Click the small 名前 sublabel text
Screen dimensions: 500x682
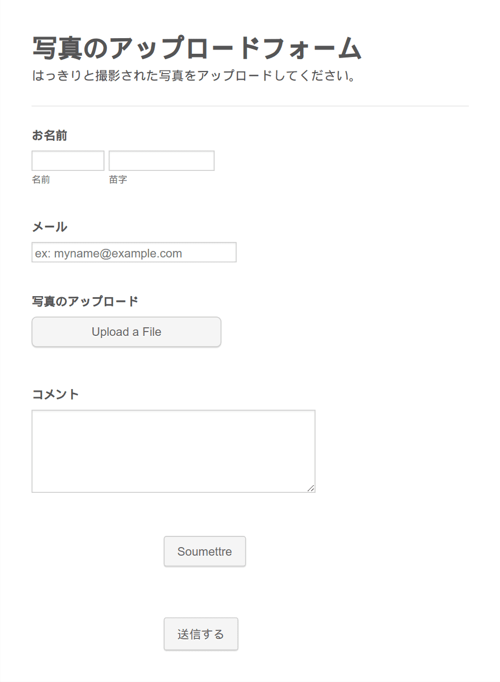pyautogui.click(x=41, y=180)
